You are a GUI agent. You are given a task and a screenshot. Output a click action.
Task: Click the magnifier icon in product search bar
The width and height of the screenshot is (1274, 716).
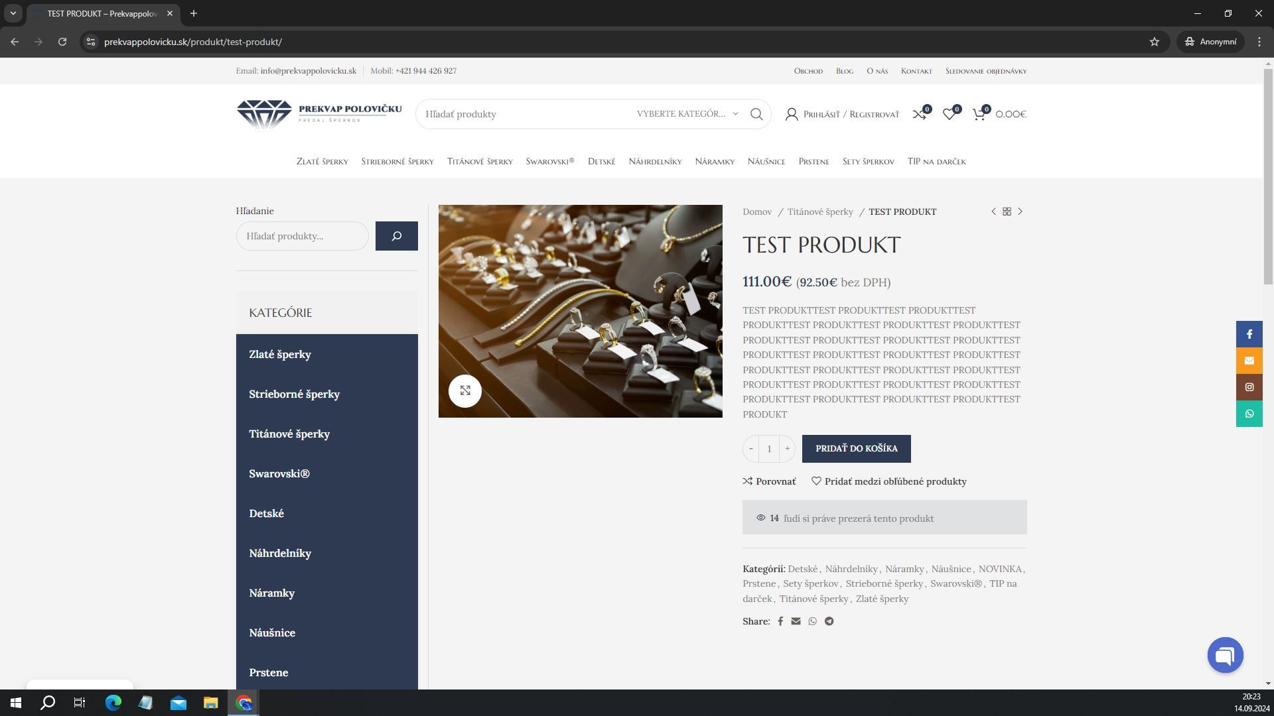tap(756, 114)
